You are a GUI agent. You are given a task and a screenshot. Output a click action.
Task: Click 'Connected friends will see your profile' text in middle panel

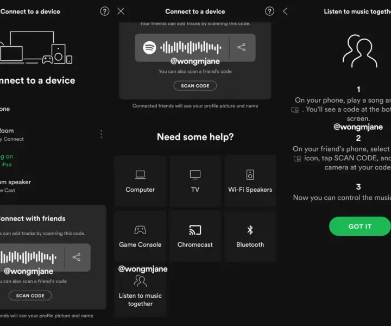click(x=195, y=106)
